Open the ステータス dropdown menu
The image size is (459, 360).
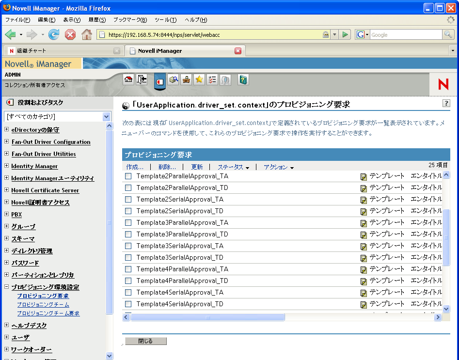coord(233,167)
